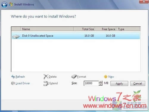Sort by the Type column header
The width and height of the screenshot is (149, 112).
pyautogui.click(x=128, y=29)
